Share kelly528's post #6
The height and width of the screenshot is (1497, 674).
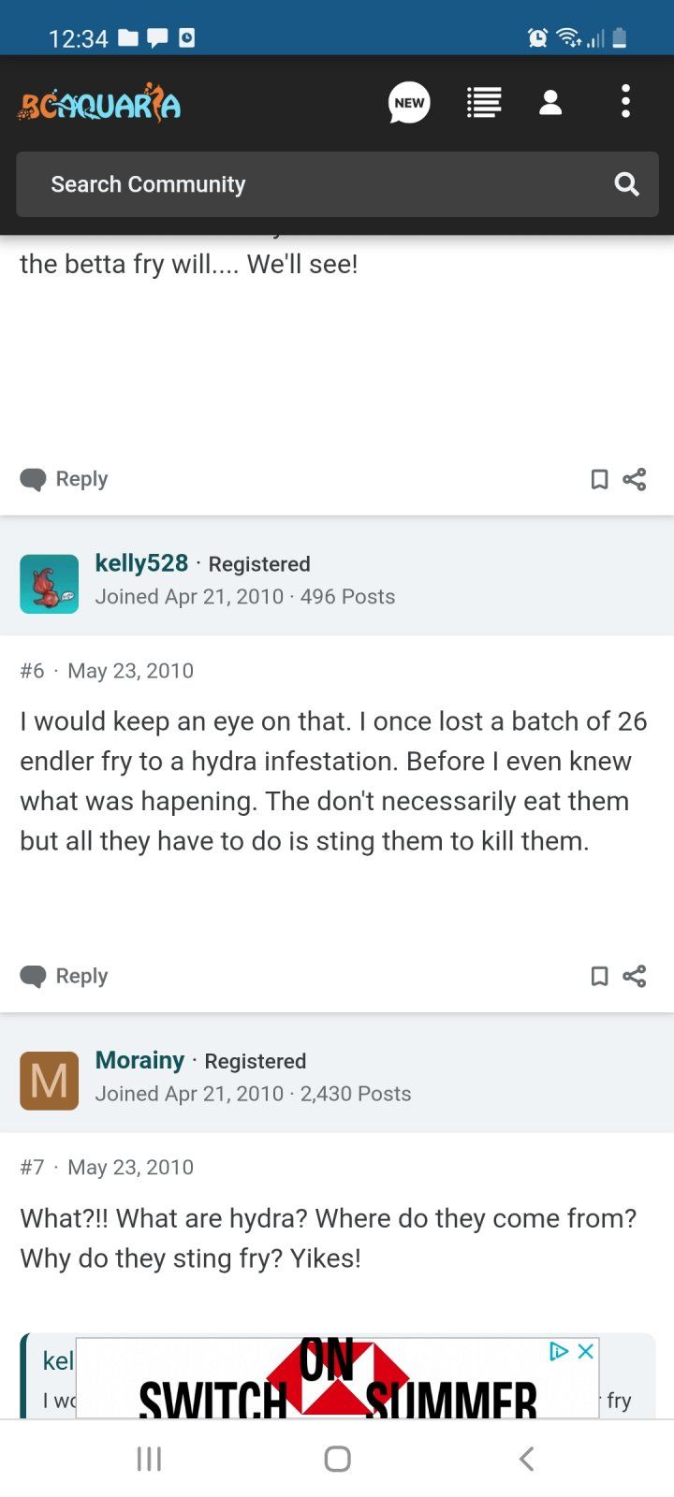pyautogui.click(x=635, y=977)
